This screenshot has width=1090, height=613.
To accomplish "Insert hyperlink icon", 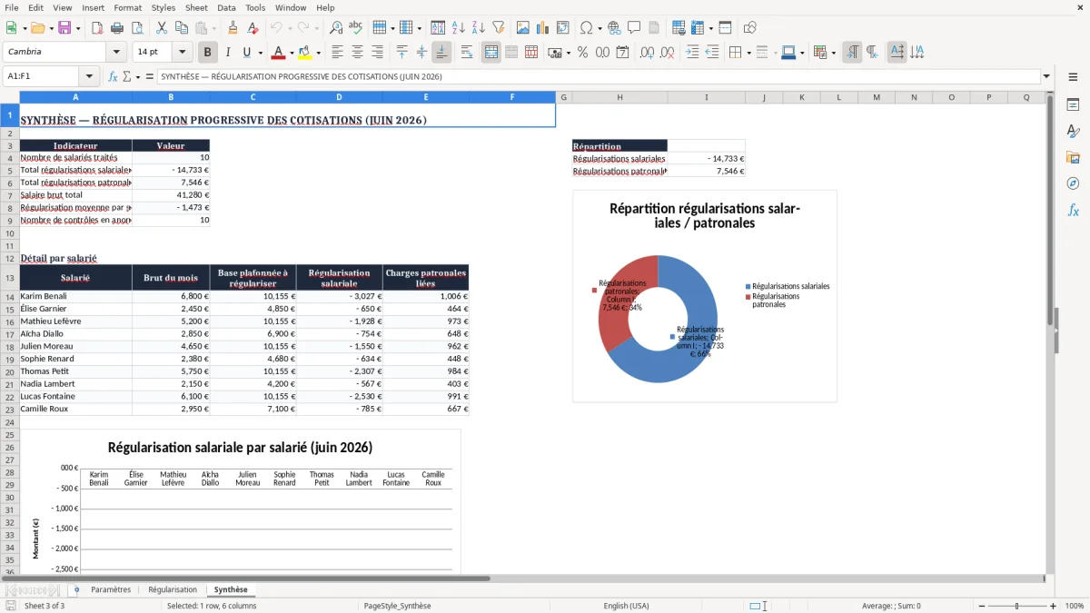I will (614, 28).
